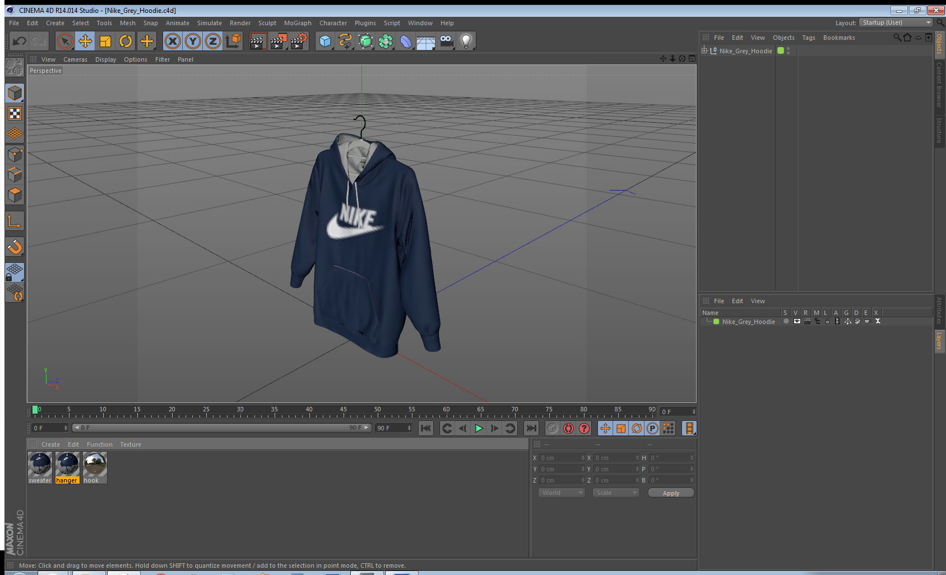The height and width of the screenshot is (575, 946).
Task: Click Apply in coordinates panel
Action: pos(671,493)
